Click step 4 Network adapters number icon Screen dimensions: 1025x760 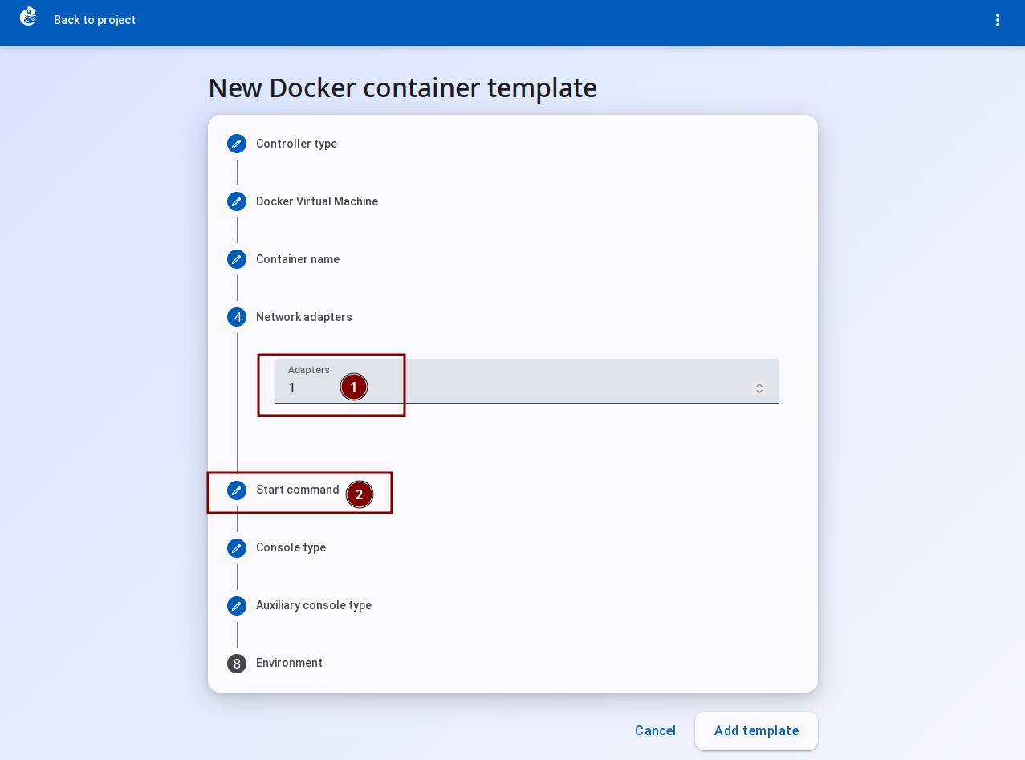pyautogui.click(x=237, y=317)
